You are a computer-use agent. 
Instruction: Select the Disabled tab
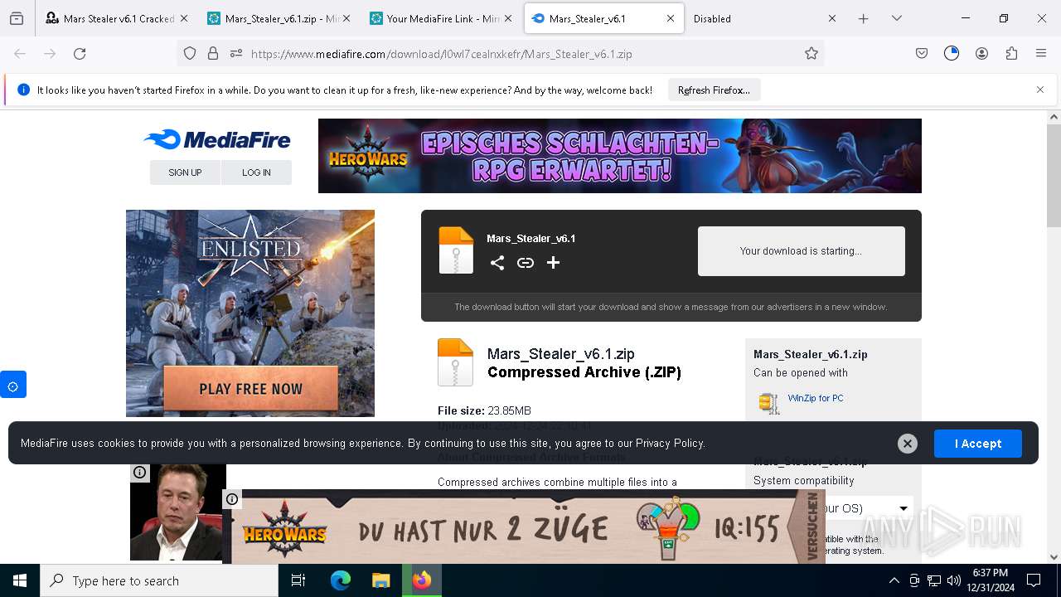[x=766, y=18]
